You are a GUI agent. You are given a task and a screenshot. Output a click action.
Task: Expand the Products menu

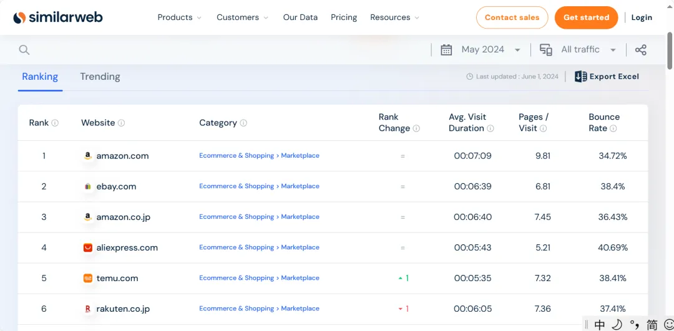click(180, 17)
